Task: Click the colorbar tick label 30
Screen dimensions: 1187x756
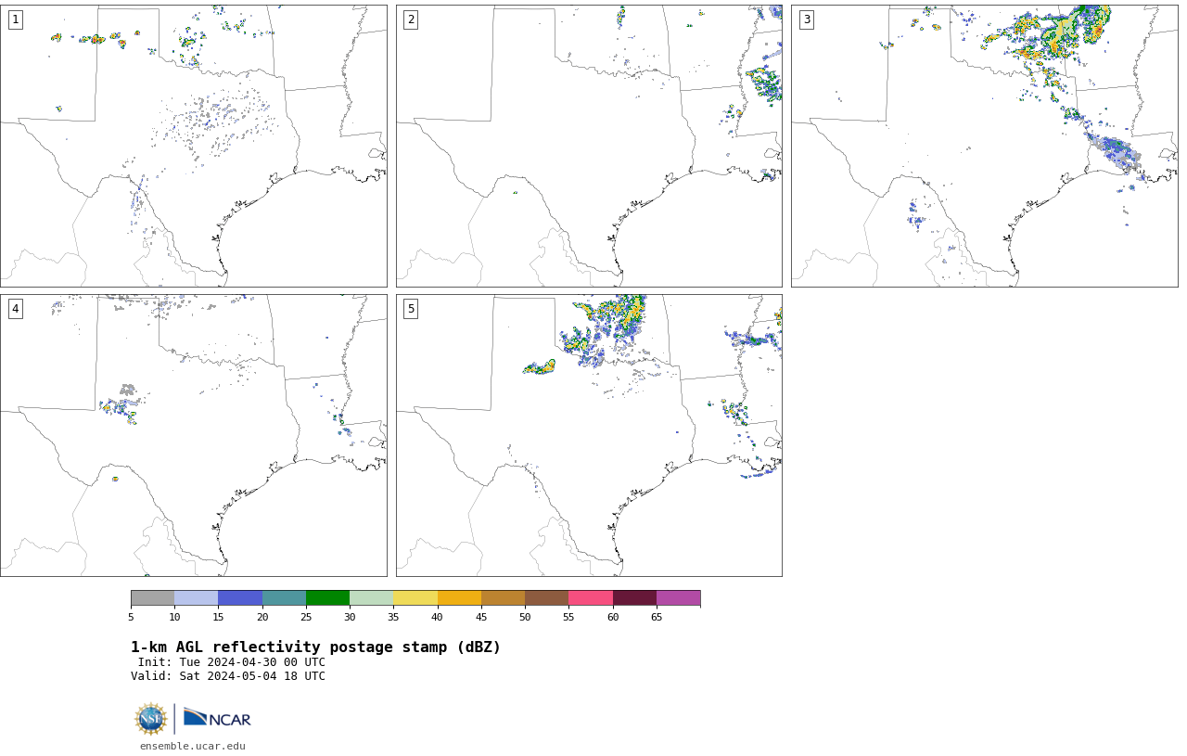Action: point(350,617)
